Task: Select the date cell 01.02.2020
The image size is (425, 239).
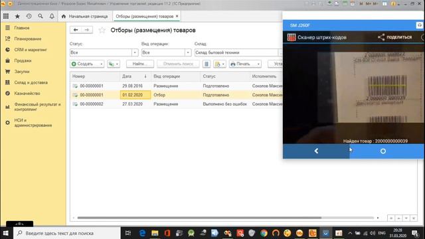Action: pos(135,95)
